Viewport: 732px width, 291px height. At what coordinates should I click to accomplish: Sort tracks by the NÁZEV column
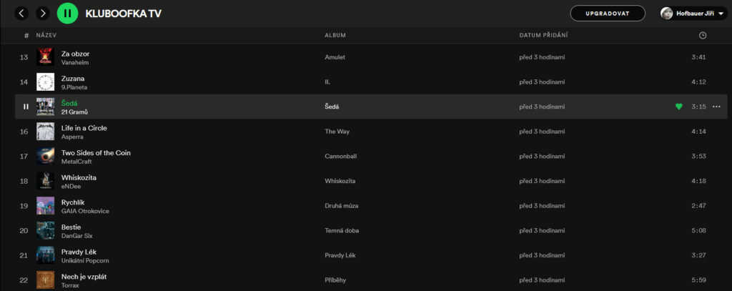point(46,36)
